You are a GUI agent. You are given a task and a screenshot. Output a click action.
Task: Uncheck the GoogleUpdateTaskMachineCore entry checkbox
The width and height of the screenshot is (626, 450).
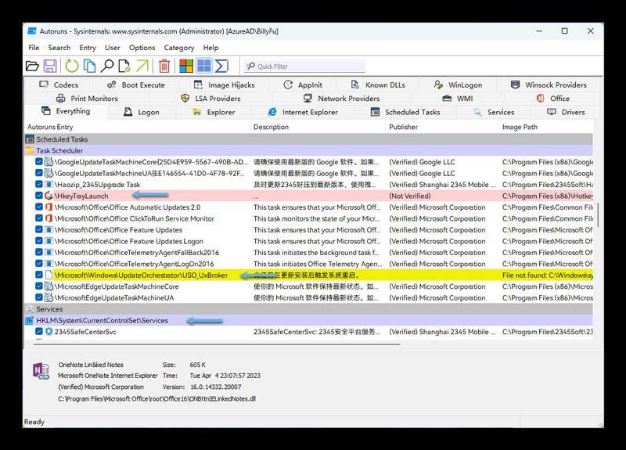click(38, 162)
